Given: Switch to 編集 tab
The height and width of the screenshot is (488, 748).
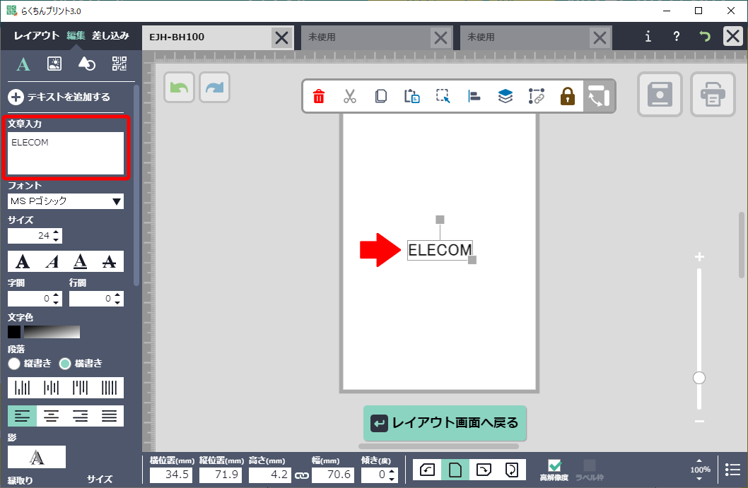Looking at the screenshot, I should [76, 36].
